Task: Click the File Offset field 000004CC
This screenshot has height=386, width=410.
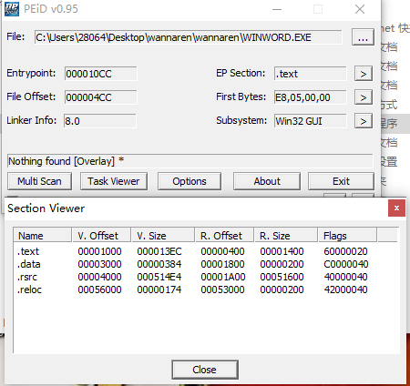Action: pyautogui.click(x=100, y=97)
